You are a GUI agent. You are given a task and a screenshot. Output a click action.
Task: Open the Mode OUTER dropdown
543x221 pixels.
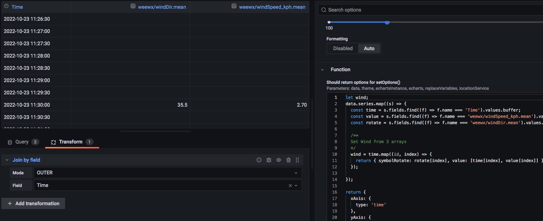168,173
